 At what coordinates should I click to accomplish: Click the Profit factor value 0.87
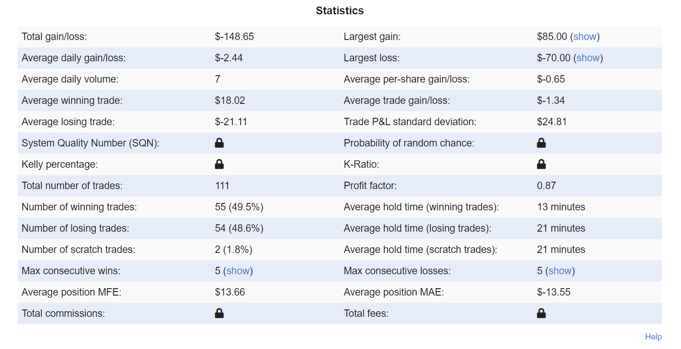click(x=547, y=186)
